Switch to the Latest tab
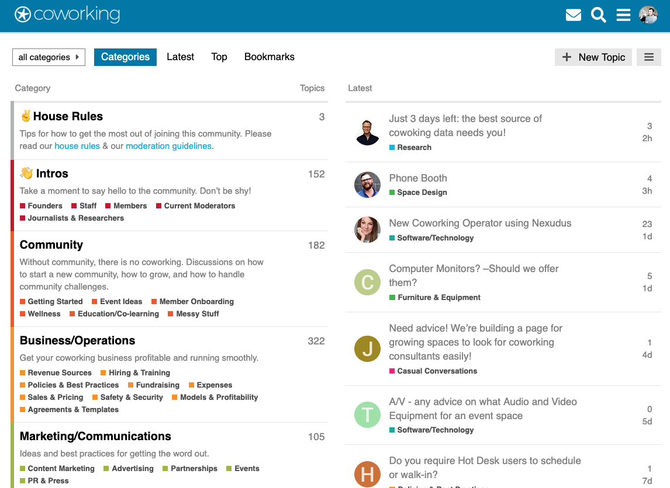 180,57
